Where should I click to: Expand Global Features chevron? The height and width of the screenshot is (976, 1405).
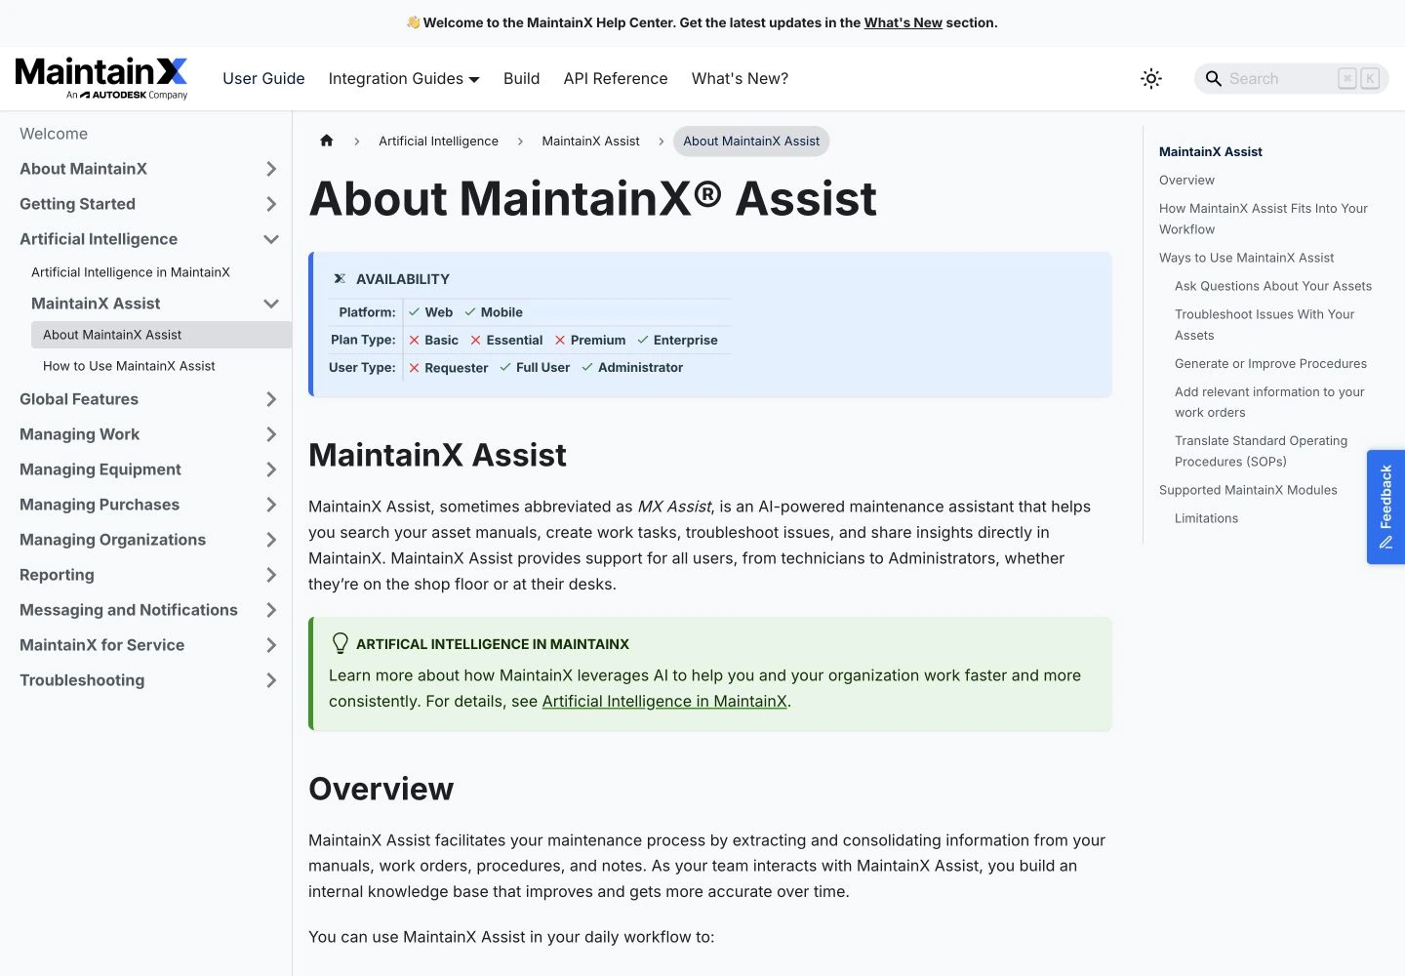point(271,399)
